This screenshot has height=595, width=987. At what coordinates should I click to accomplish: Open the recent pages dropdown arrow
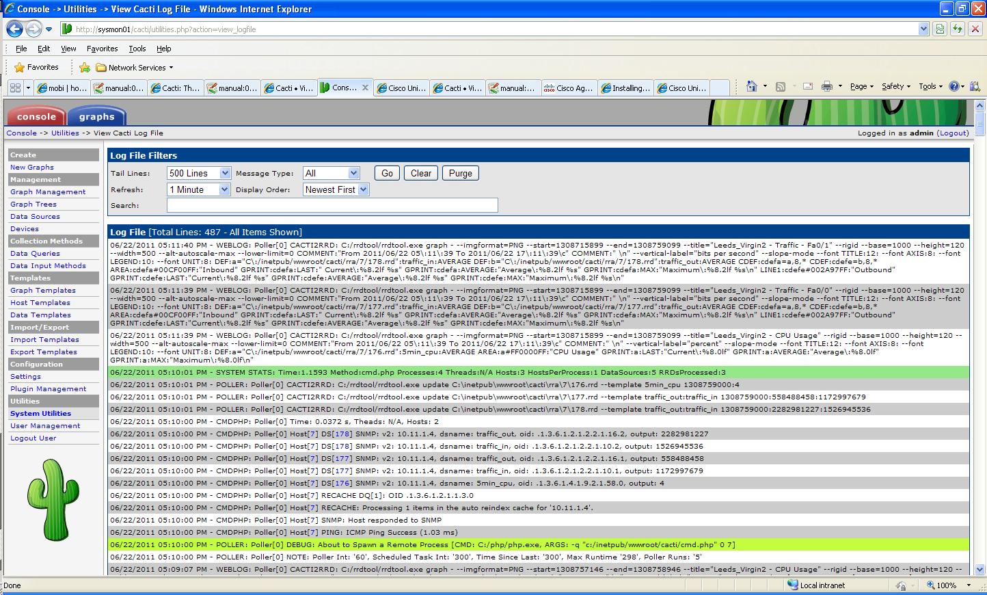(x=49, y=29)
